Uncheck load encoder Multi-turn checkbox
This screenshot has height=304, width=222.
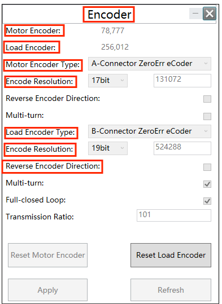207,184
